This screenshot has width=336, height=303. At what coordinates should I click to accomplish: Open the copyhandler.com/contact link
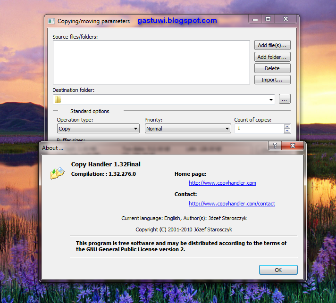pos(232,204)
